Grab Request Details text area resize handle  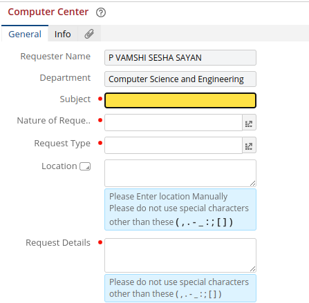point(252,268)
